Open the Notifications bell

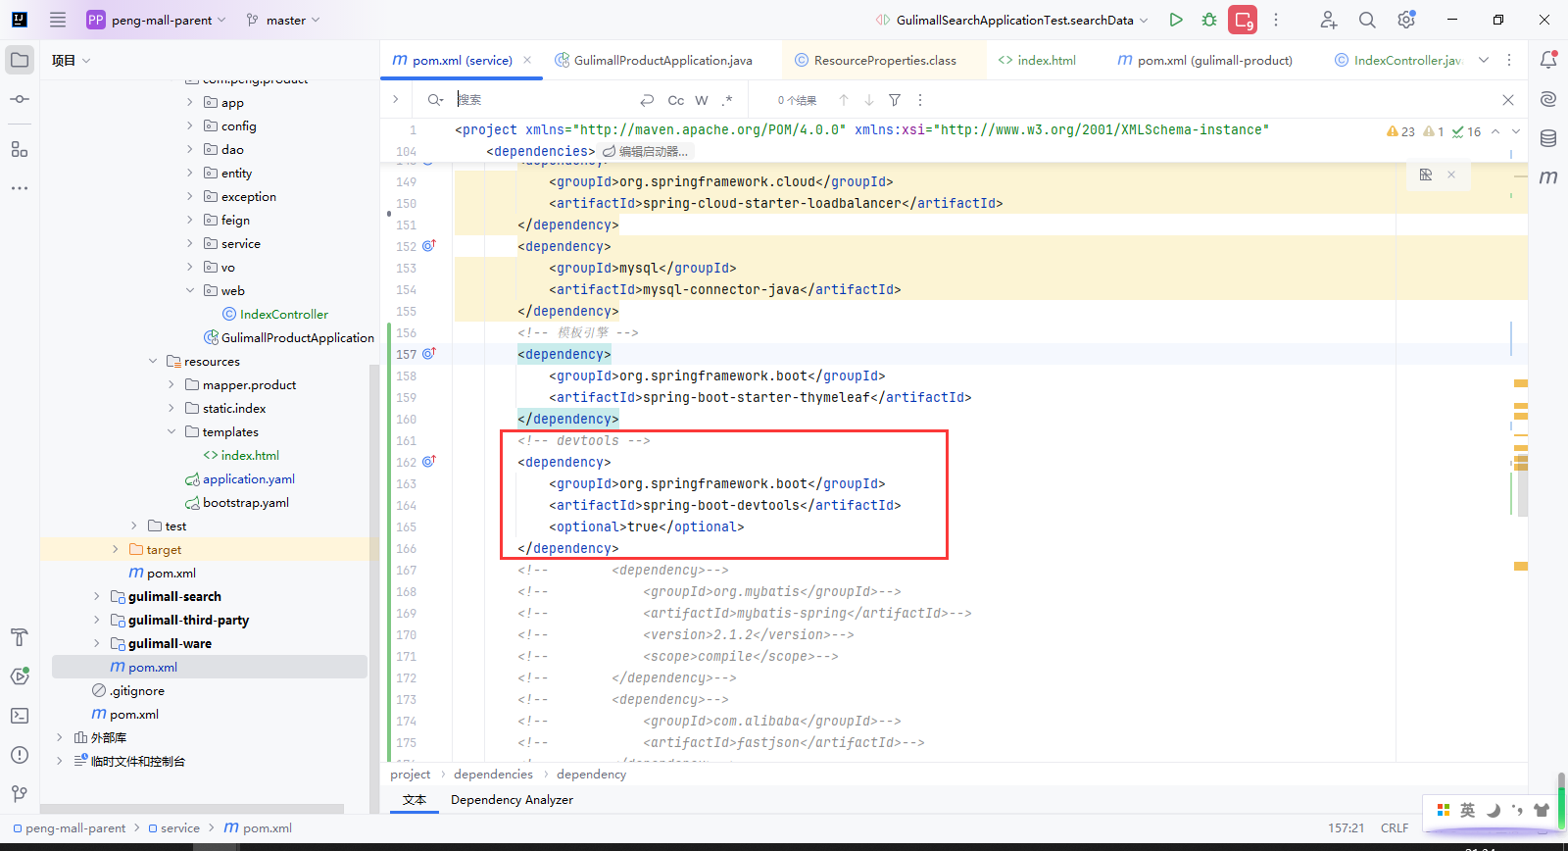pyautogui.click(x=1548, y=60)
